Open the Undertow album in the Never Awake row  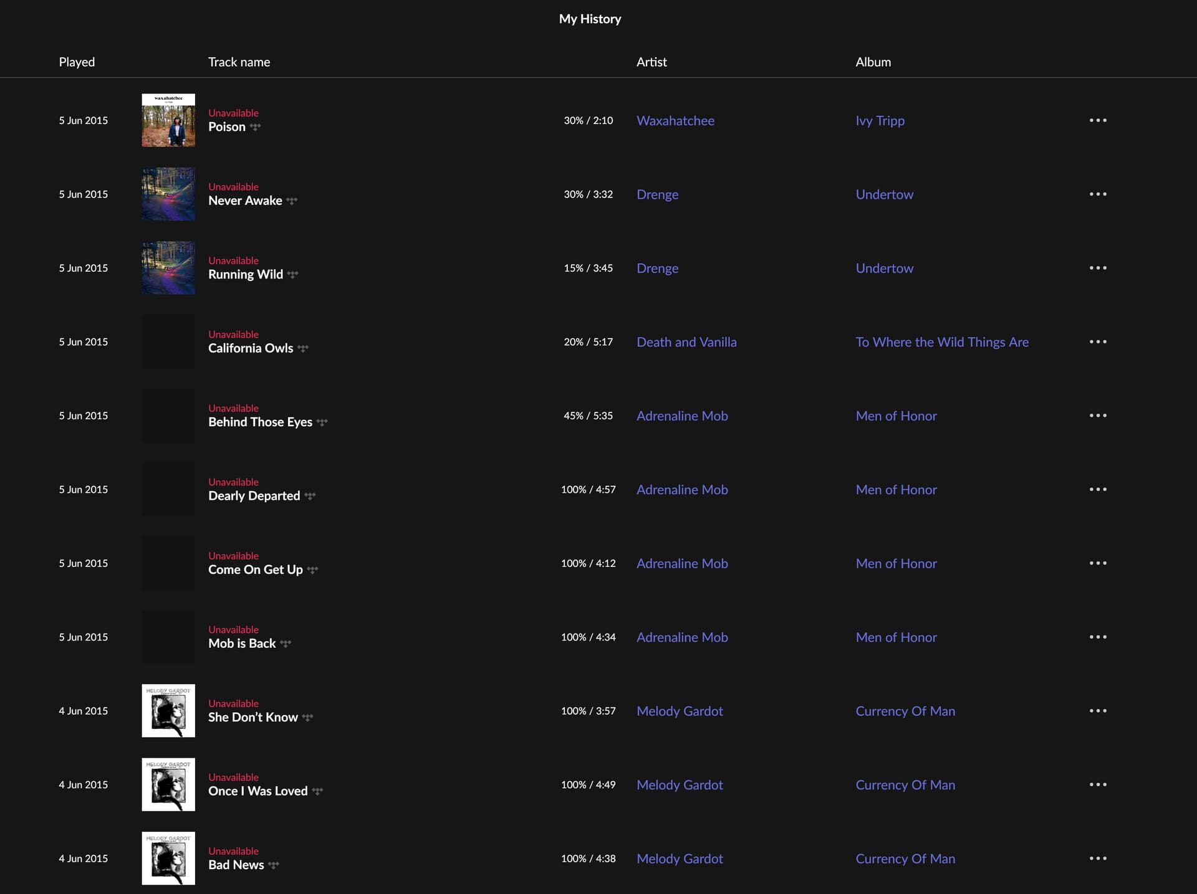click(x=884, y=194)
